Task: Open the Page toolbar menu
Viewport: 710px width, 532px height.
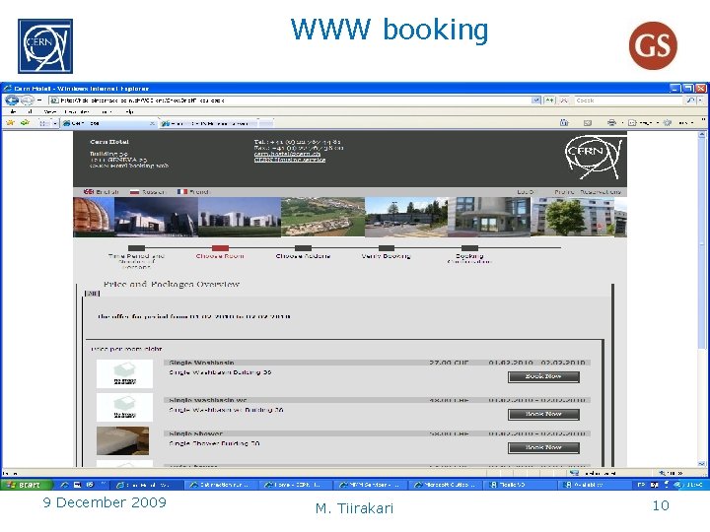Action: [642, 122]
